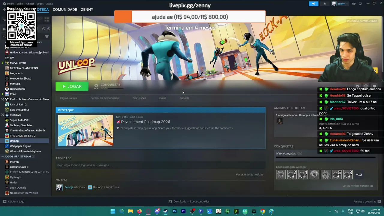This screenshot has width=384, height=216.
Task: Go to the COMUNIDADE tab
Action: pyautogui.click(x=65, y=10)
